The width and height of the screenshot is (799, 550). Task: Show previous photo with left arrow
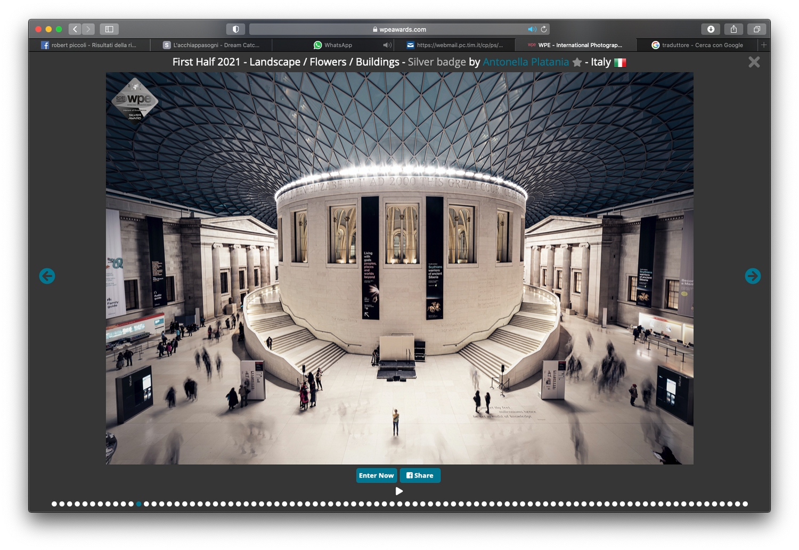(47, 276)
